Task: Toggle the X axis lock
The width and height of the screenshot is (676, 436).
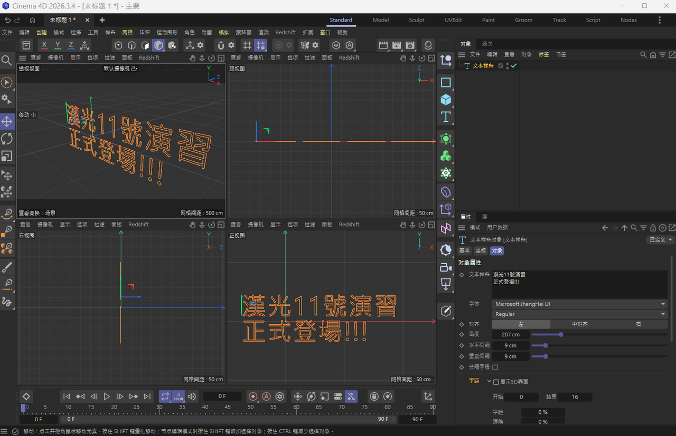Action: point(44,45)
